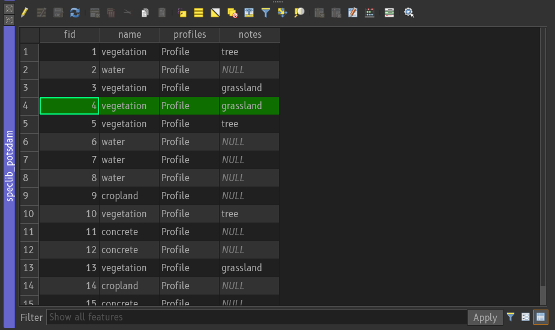The image size is (555, 330).
Task: Select row header 1
Action: coord(29,52)
